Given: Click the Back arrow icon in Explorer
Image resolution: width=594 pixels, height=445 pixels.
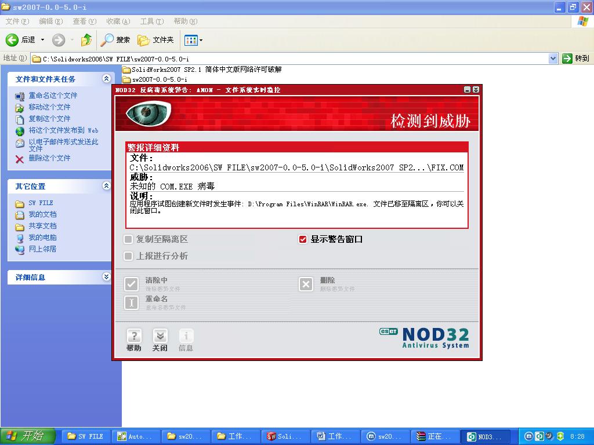Looking at the screenshot, I should coord(12,40).
